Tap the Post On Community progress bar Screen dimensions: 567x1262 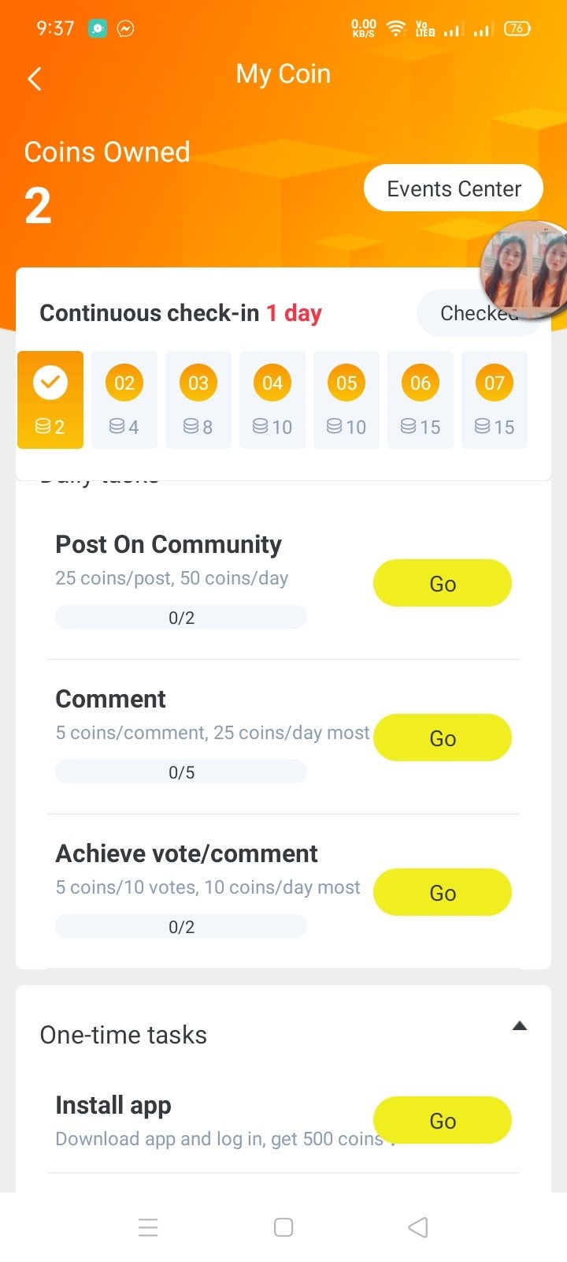pyautogui.click(x=181, y=618)
